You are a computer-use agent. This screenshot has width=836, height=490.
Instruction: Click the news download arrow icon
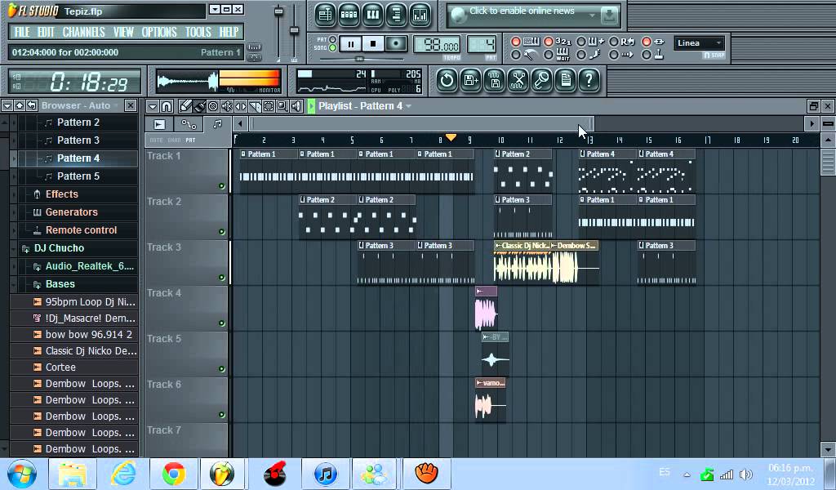coord(609,16)
